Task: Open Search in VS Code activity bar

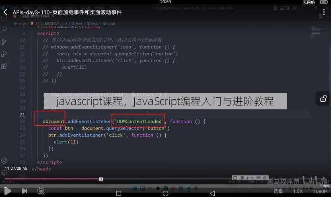Action: tap(4, 29)
